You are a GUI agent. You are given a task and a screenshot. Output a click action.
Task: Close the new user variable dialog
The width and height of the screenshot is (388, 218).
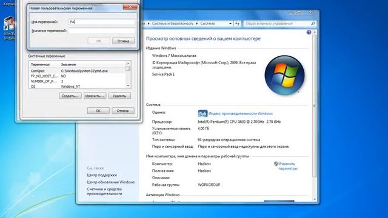(x=130, y=7)
